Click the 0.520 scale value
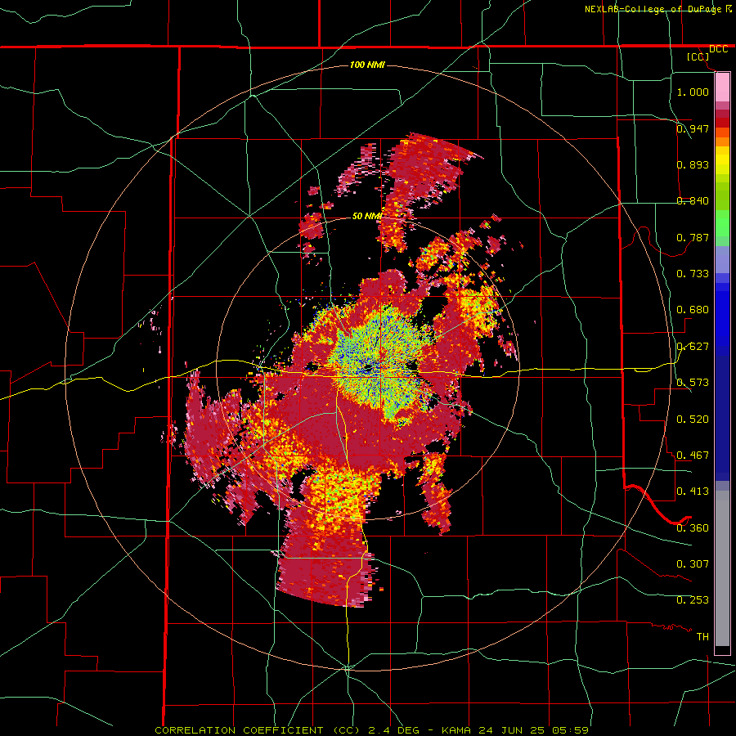 pyautogui.click(x=693, y=420)
